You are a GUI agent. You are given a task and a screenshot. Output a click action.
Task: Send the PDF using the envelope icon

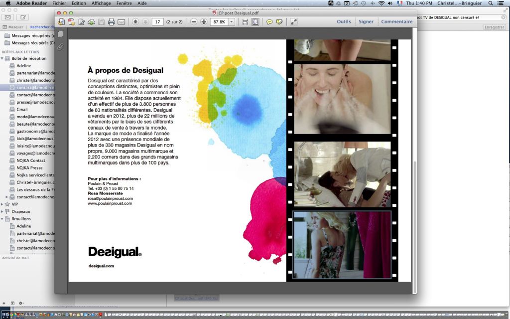click(122, 22)
